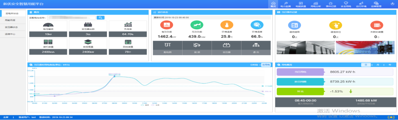Click the 遥测越限 event icon

pyautogui.click(x=294, y=25)
